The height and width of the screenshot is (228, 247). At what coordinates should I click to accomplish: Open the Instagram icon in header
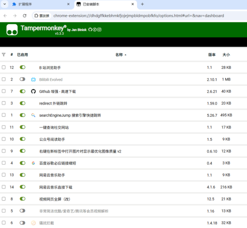99,30
